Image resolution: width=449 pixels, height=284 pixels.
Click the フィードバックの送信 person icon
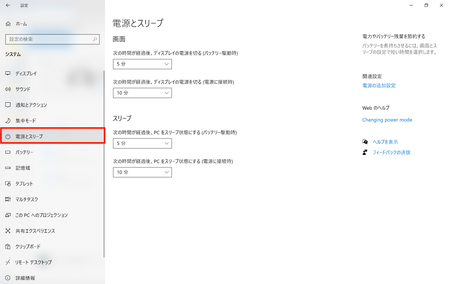(x=365, y=152)
